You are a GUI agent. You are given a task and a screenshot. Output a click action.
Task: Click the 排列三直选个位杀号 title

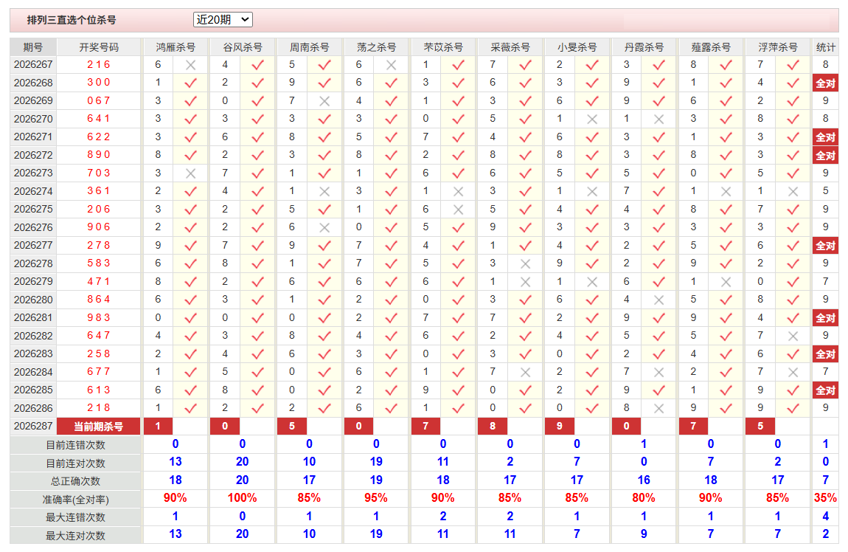pos(72,20)
